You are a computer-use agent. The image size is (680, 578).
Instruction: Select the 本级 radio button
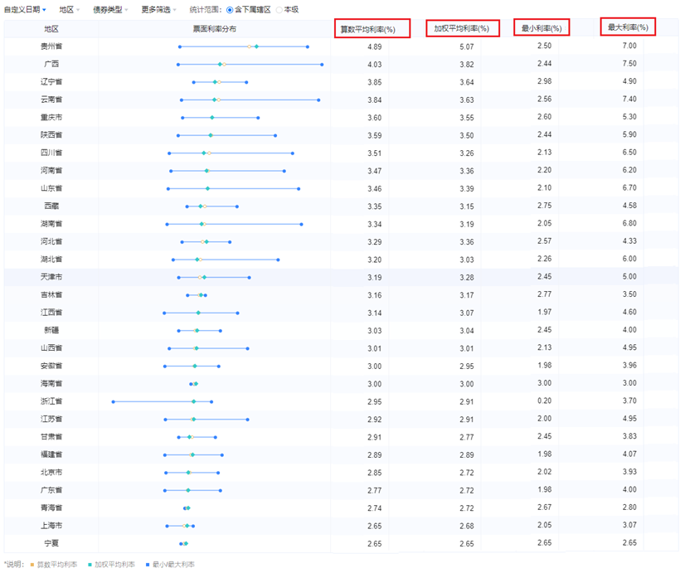point(279,10)
